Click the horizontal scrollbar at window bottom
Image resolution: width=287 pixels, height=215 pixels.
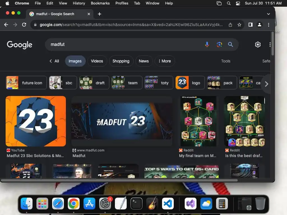pos(119,180)
